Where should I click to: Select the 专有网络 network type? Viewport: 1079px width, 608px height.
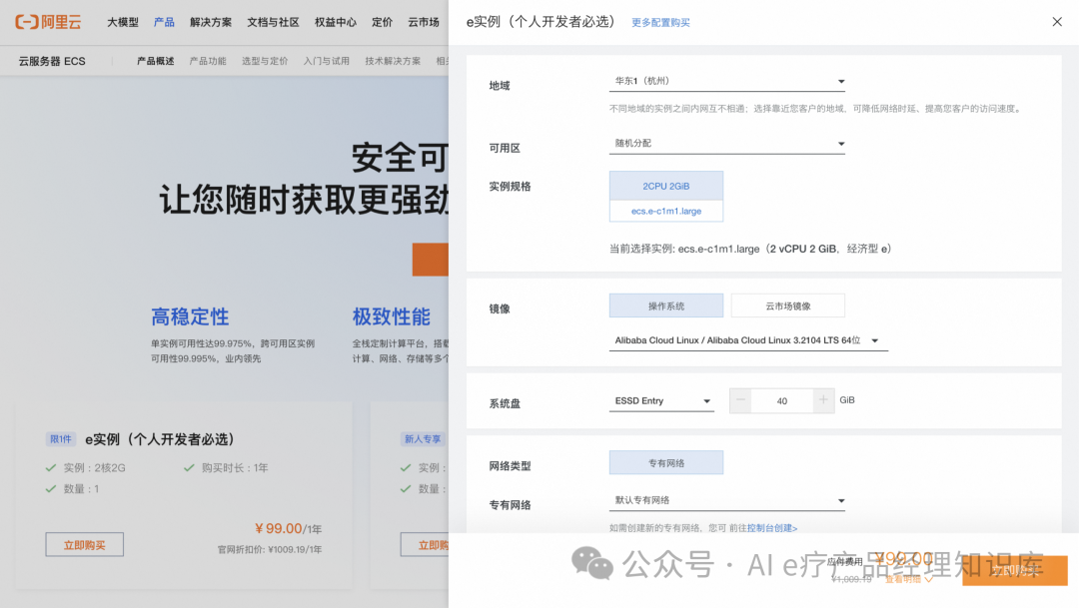666,463
